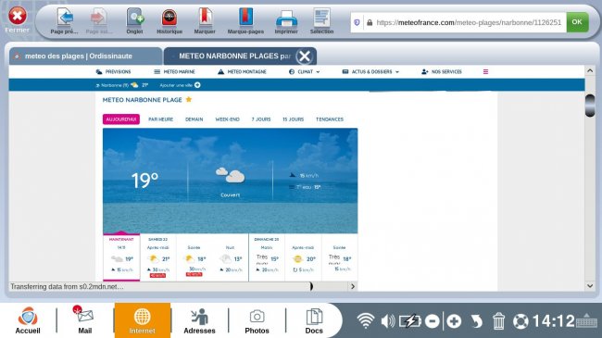
Task: Toggle favorite star next to Narbonne Plage
Action: (189, 99)
